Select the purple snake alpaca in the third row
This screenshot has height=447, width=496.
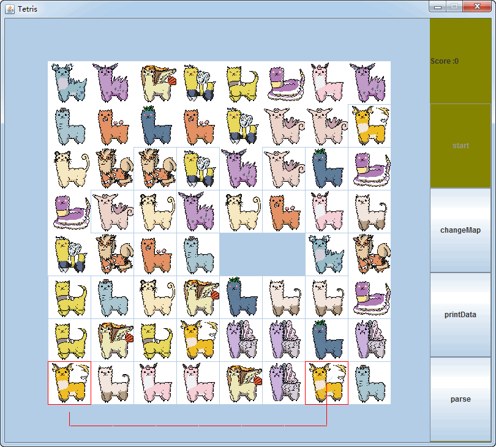pyautogui.click(x=369, y=168)
